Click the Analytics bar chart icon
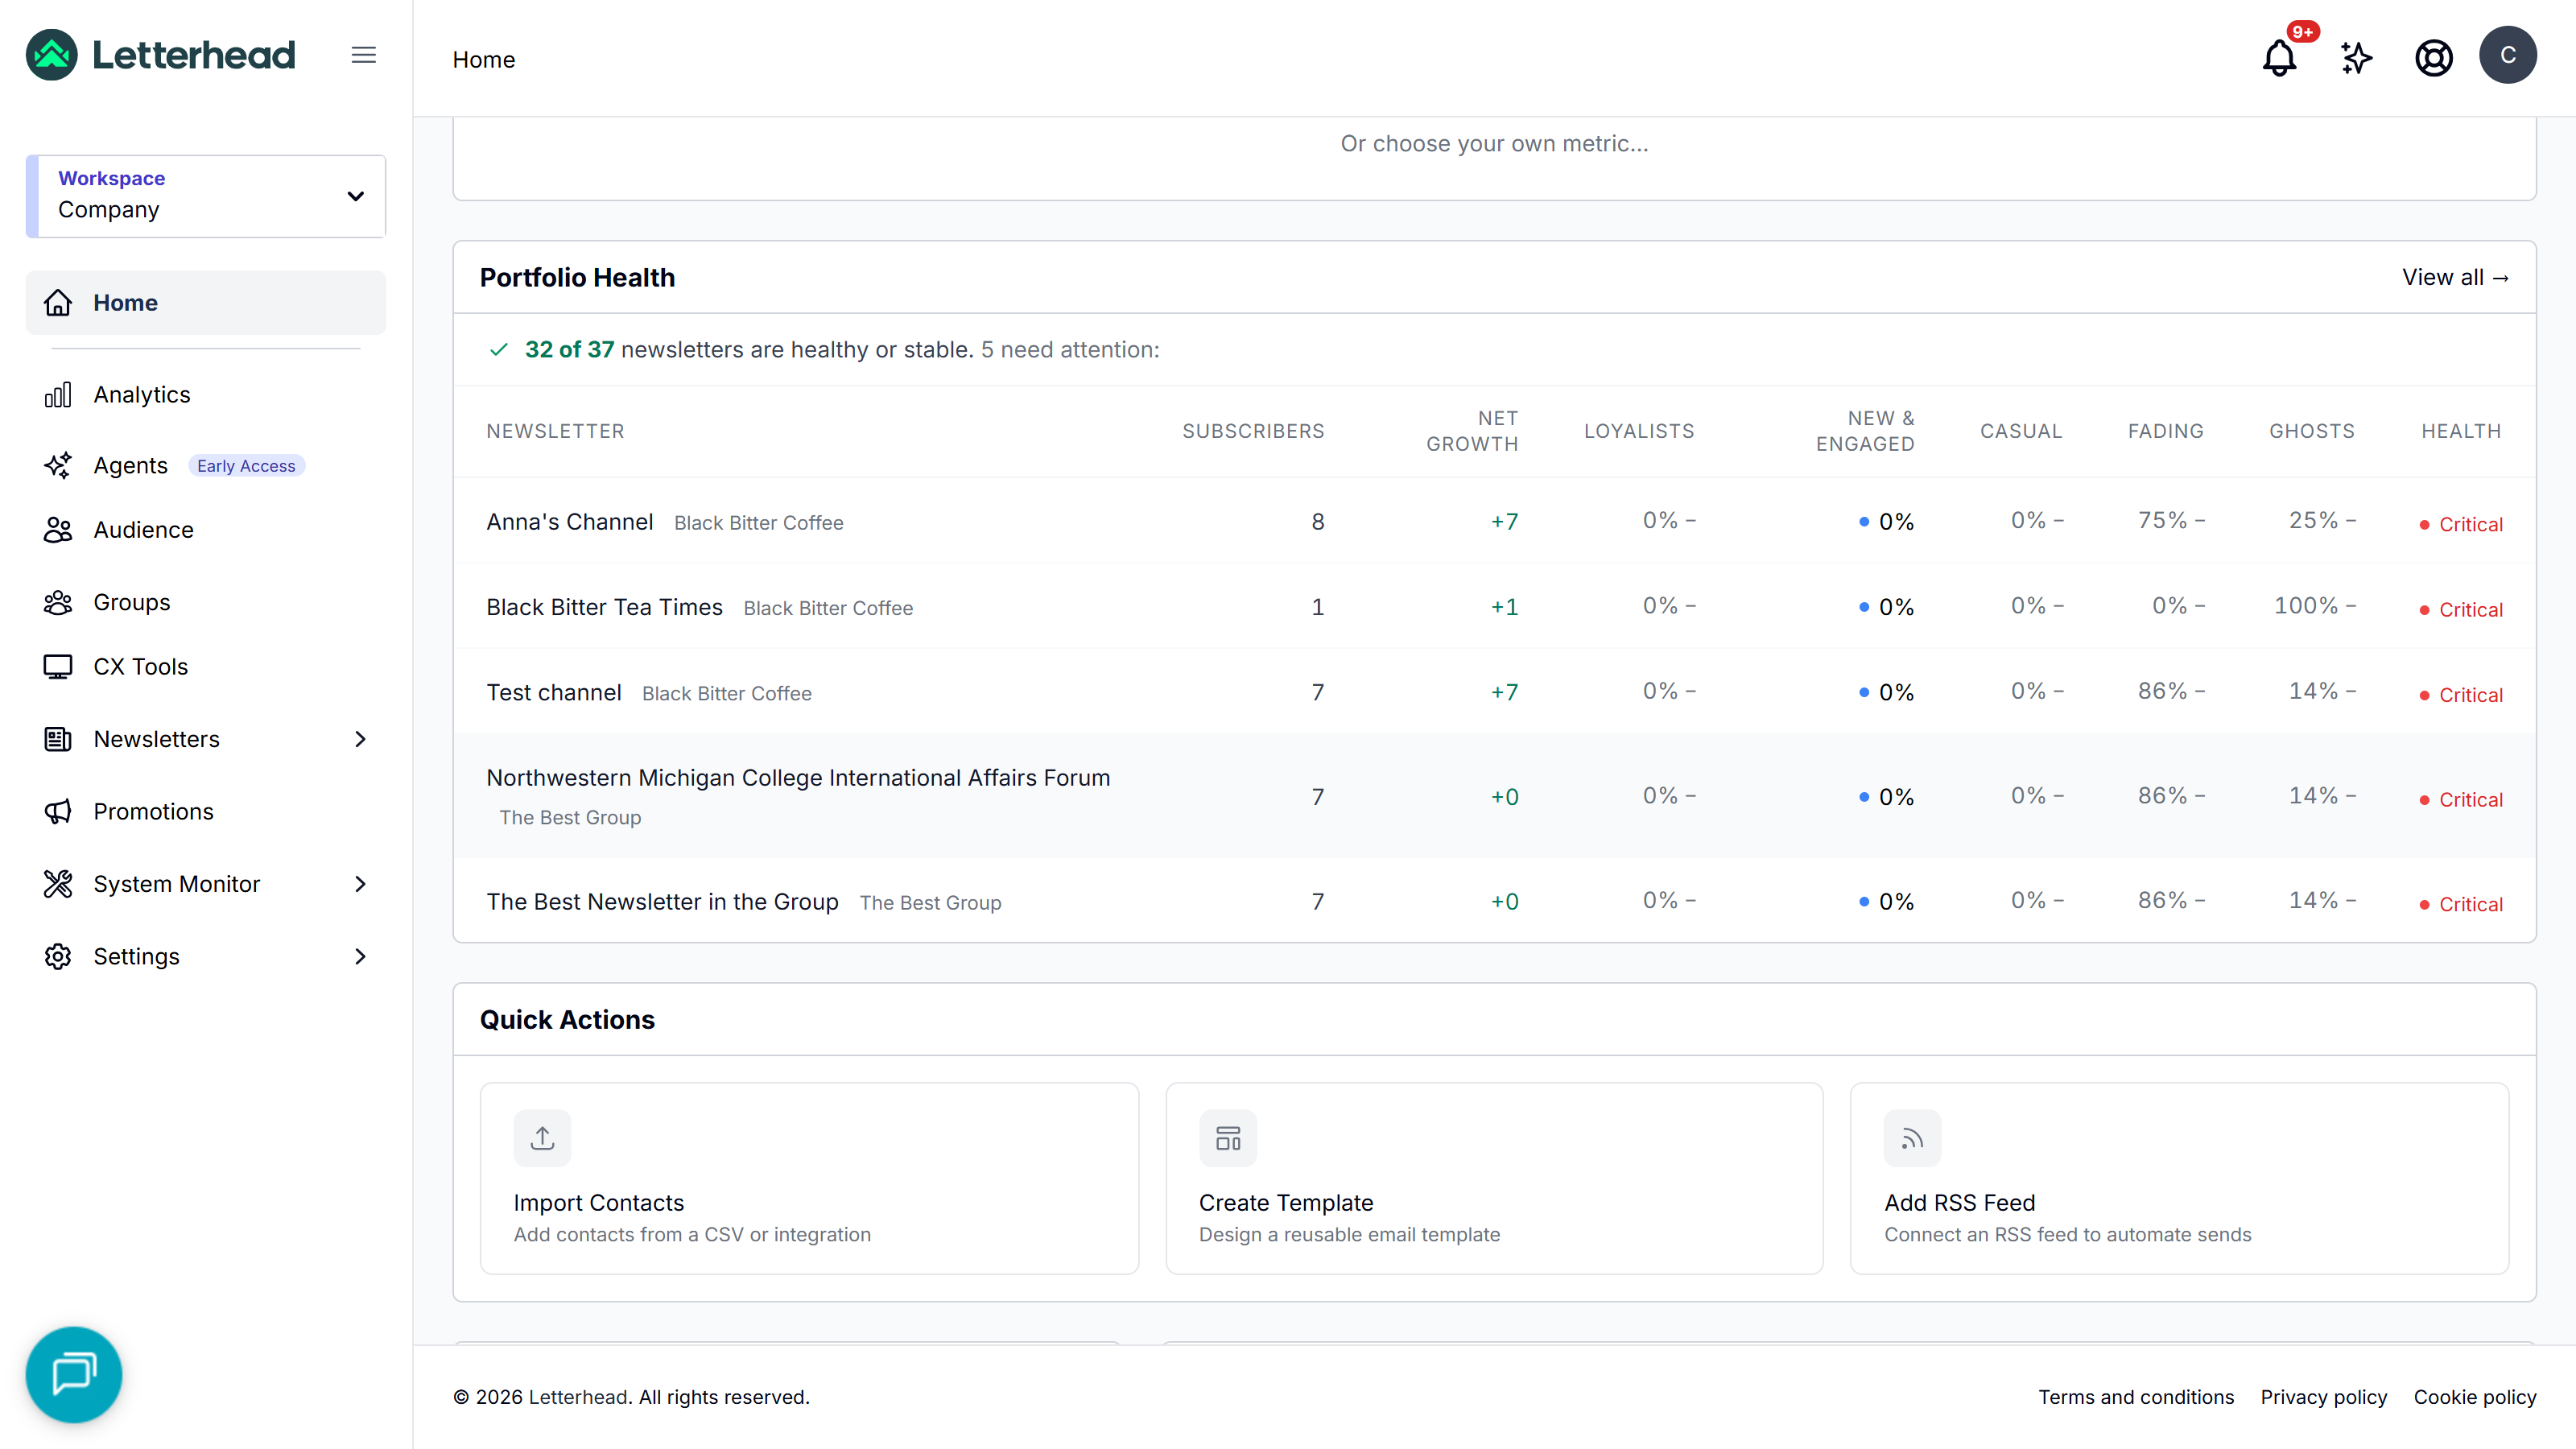 click(58, 395)
